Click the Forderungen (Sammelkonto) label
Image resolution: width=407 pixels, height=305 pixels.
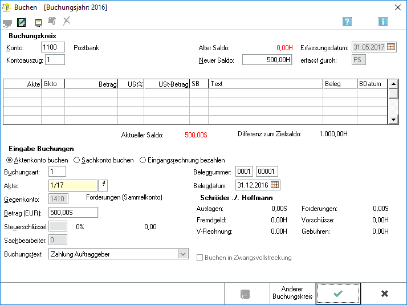(124, 197)
